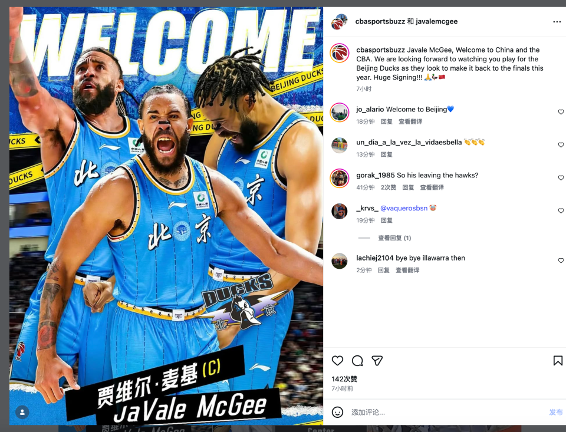Expand the 查看回复 (1) replies
The width and height of the screenshot is (566, 432).
coord(394,238)
